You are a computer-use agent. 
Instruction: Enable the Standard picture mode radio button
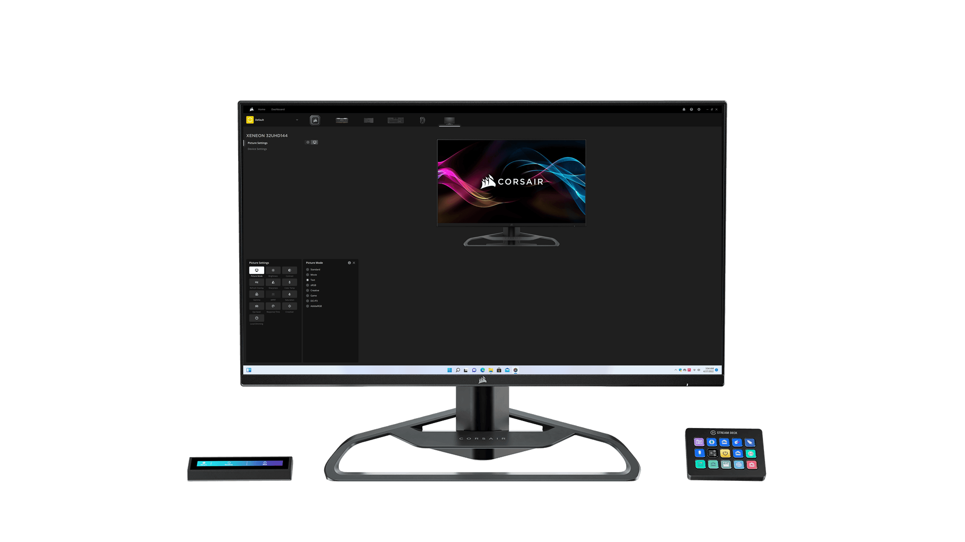point(308,269)
